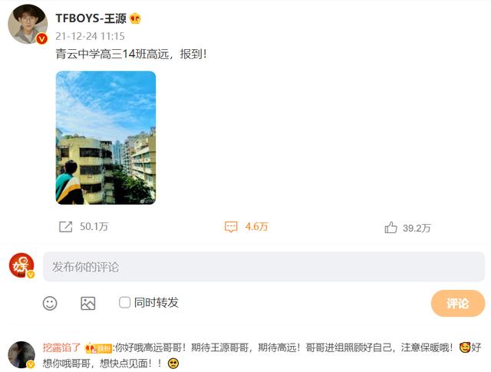Click the repost share icon

pos(66,227)
